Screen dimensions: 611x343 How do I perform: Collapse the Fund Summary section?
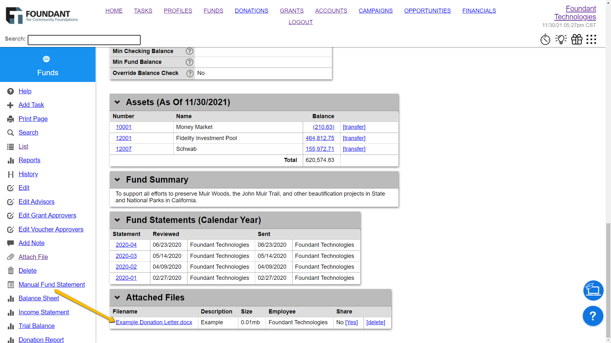[117, 180]
